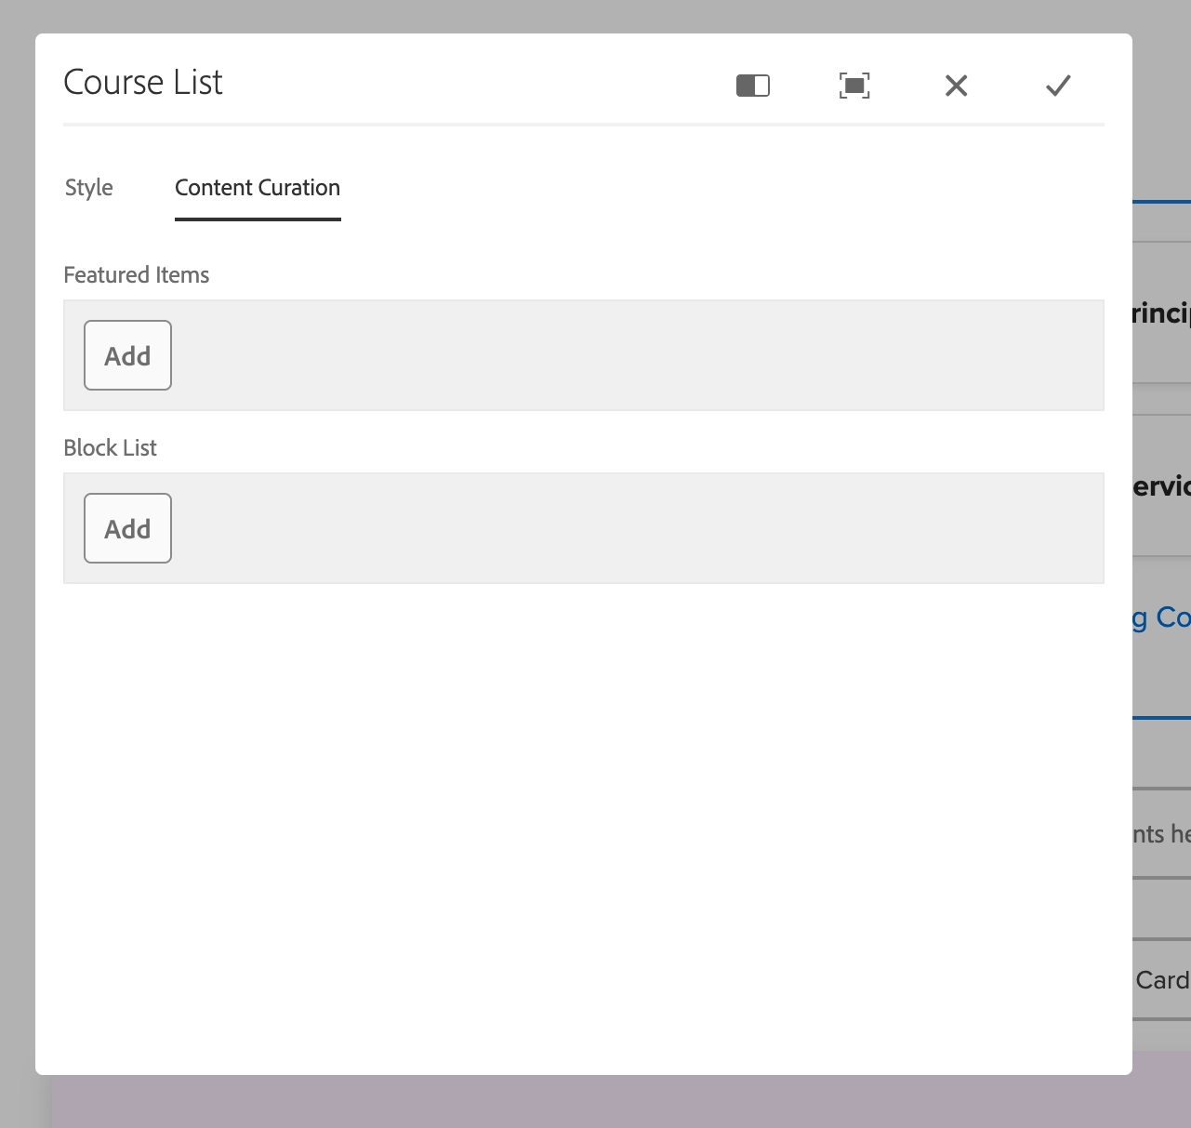
Task: Click the Block List field label
Action: pos(111,448)
